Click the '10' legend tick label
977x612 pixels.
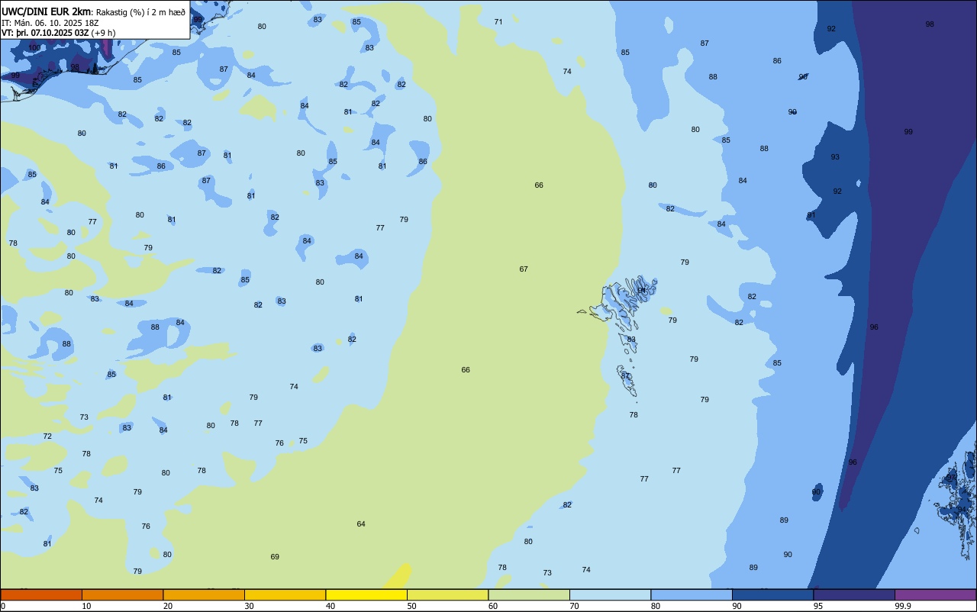pos(86,606)
